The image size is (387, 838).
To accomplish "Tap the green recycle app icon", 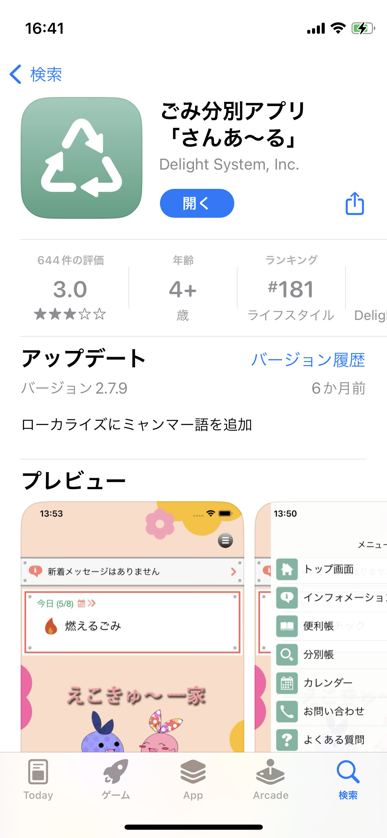I will tap(82, 158).
